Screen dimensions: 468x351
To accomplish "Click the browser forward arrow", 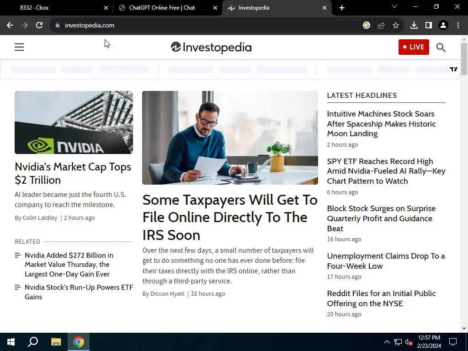I will [x=25, y=26].
